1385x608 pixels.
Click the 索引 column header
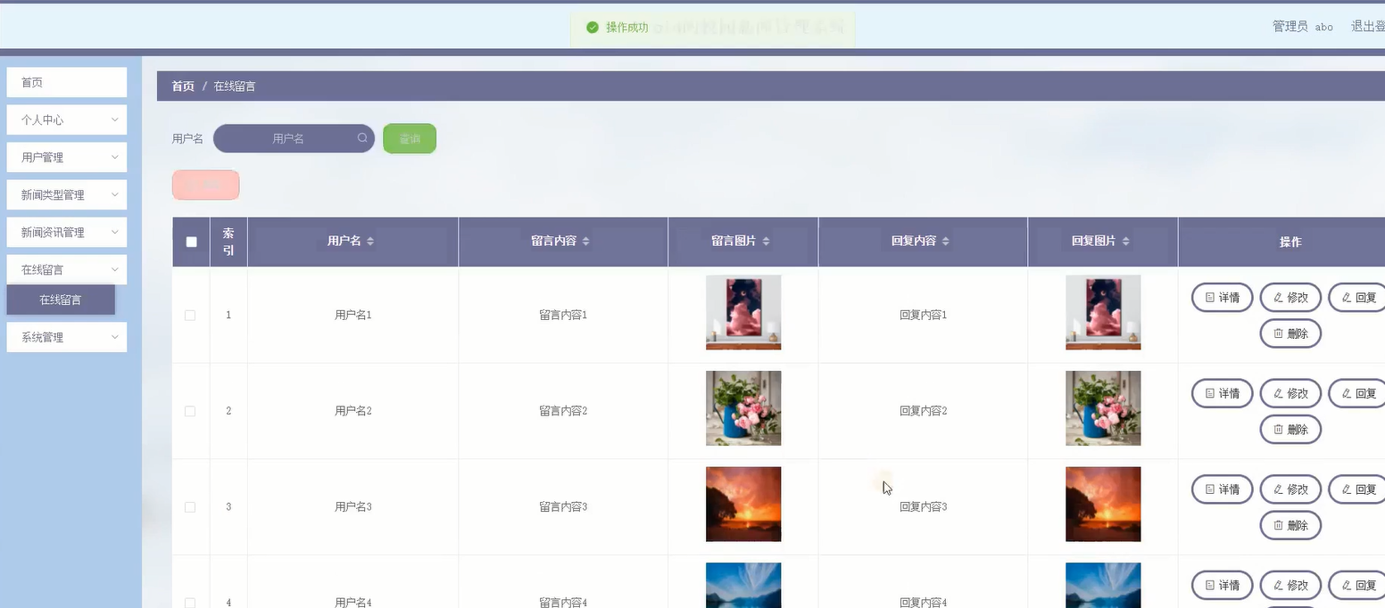click(228, 242)
